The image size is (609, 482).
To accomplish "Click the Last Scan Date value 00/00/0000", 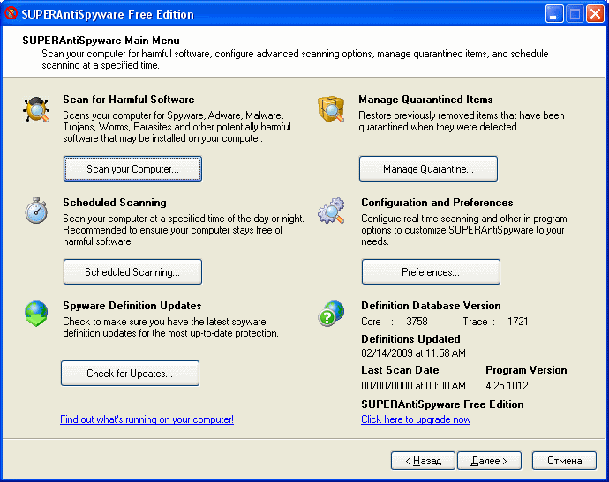I will point(413,385).
